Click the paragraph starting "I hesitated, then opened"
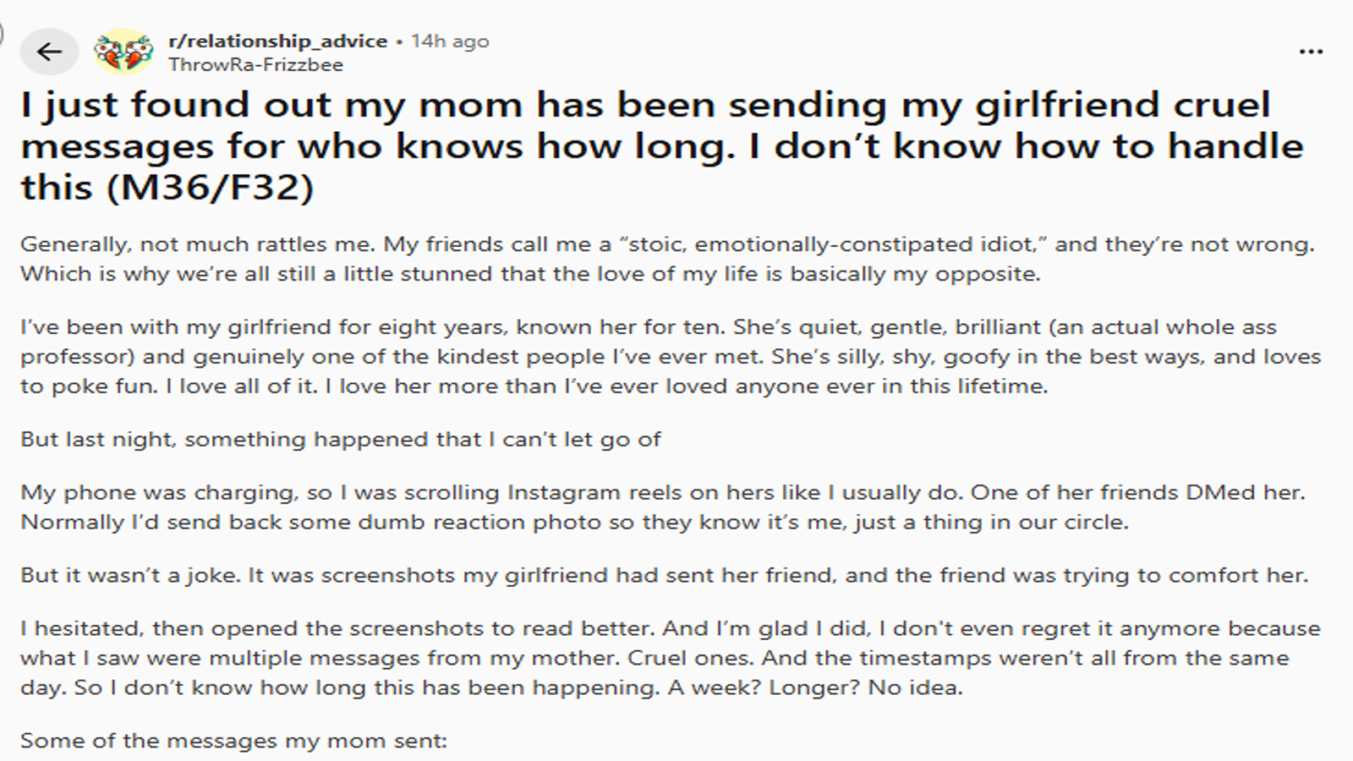Image resolution: width=1353 pixels, height=761 pixels. 670,657
